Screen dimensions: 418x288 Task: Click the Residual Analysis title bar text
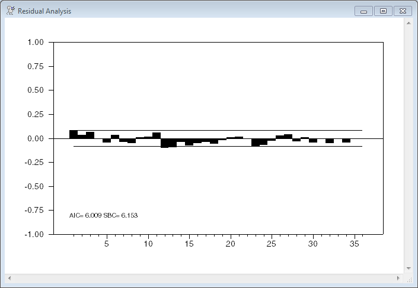(x=44, y=11)
